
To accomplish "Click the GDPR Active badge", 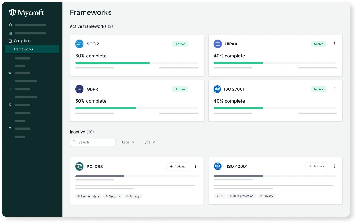I will 180,89.
